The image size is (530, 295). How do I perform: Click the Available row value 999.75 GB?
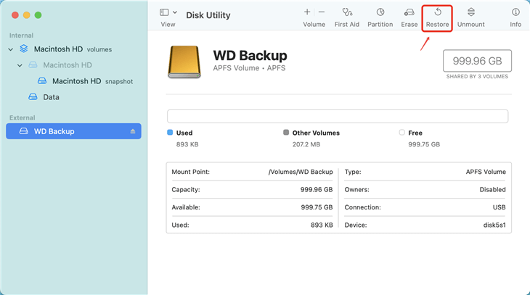(x=317, y=207)
